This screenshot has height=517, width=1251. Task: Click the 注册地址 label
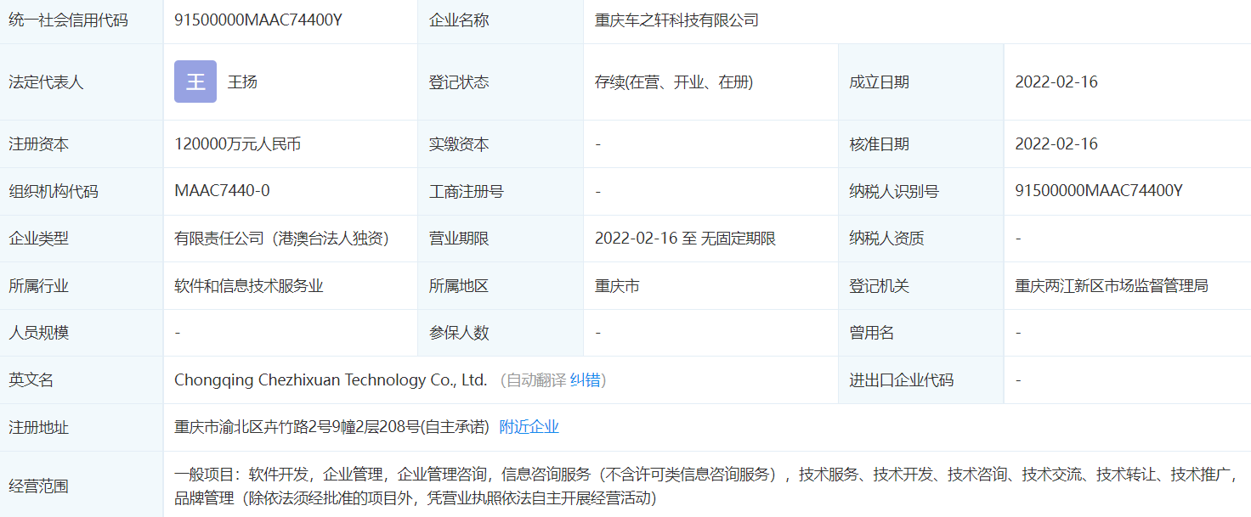point(38,427)
